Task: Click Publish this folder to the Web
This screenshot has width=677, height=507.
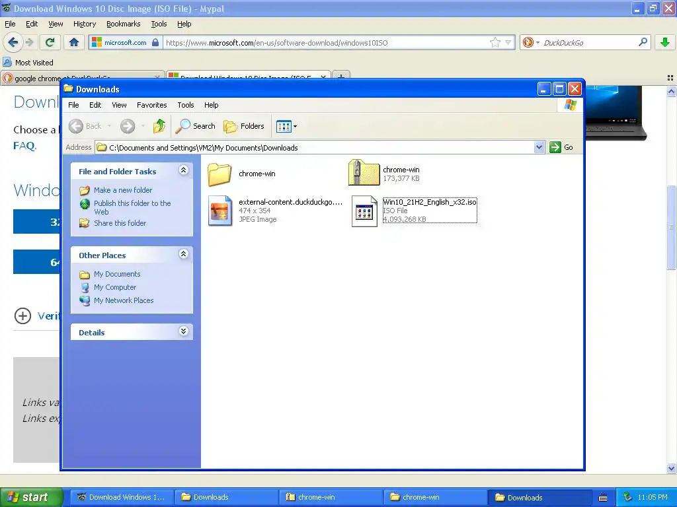Action: point(132,207)
